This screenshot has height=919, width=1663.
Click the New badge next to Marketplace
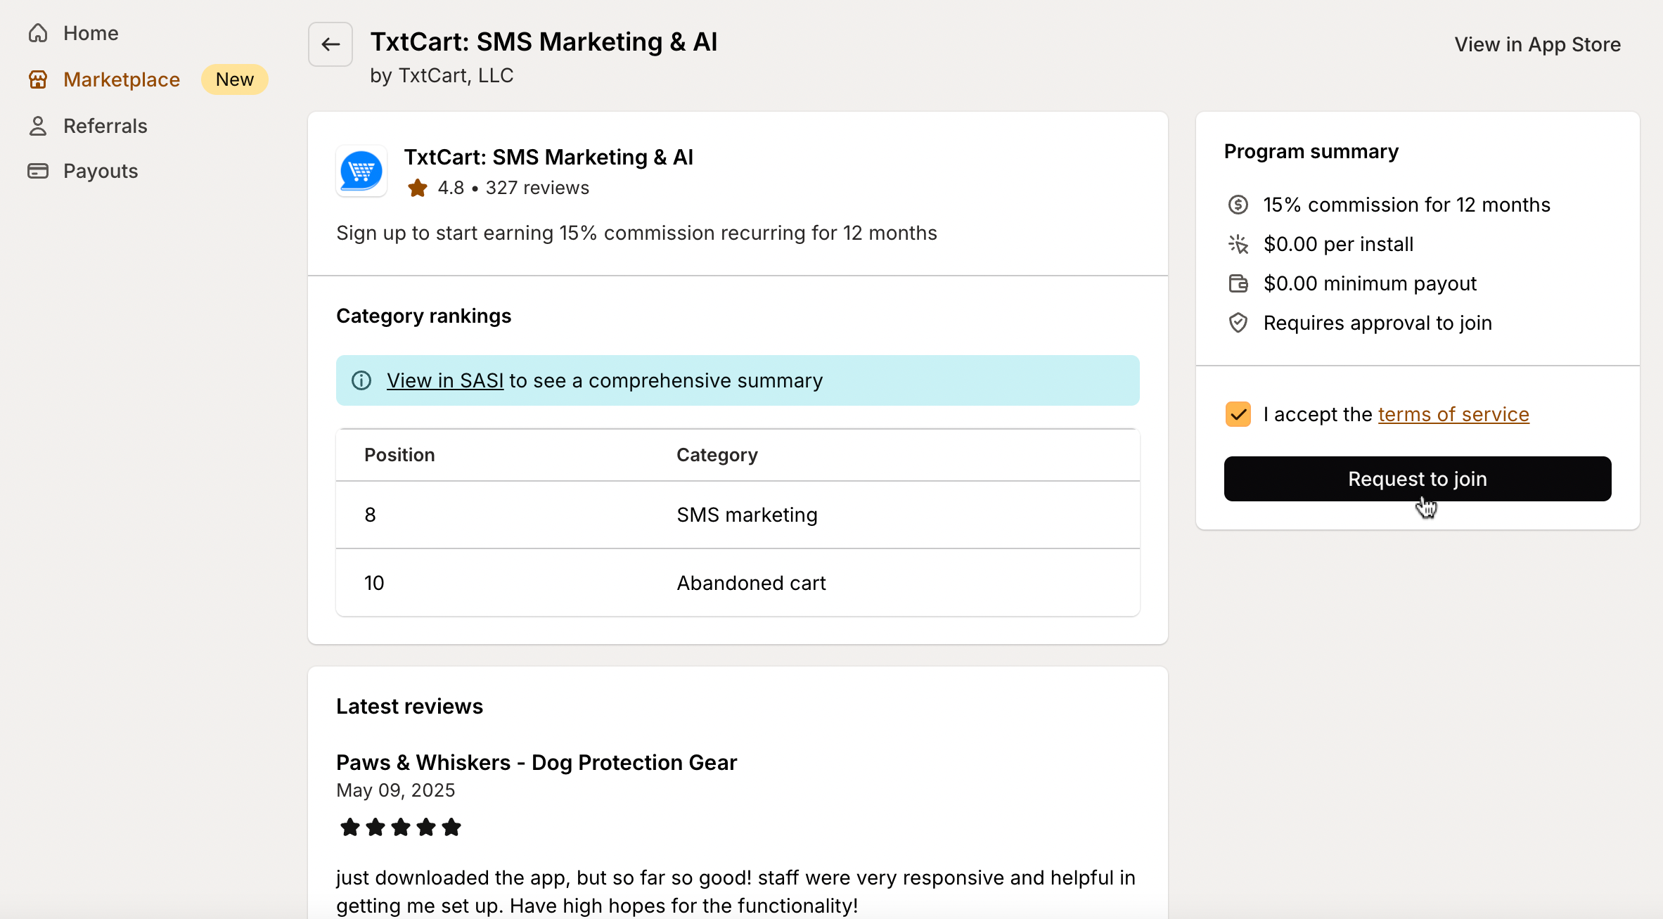234,79
